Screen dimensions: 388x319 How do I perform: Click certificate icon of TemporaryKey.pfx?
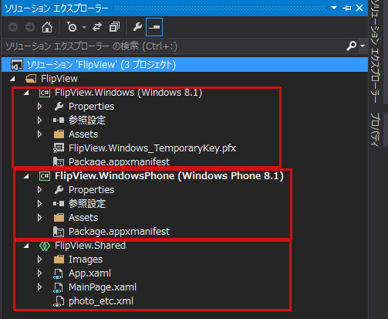pos(59,148)
